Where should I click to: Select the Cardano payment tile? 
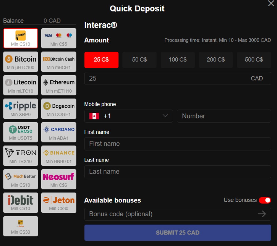coord(59,132)
